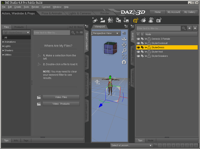Click the figure setup people icon

(110, 20)
